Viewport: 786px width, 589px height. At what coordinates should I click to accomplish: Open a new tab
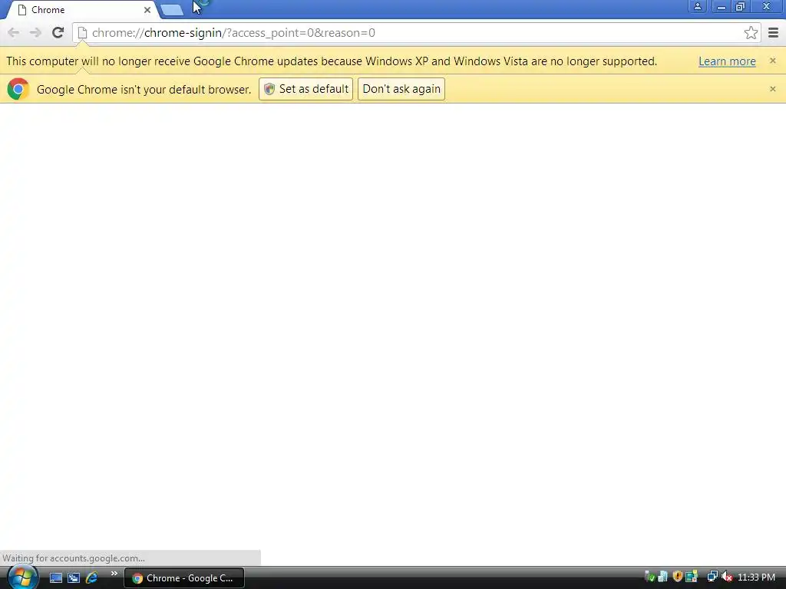pos(172,9)
